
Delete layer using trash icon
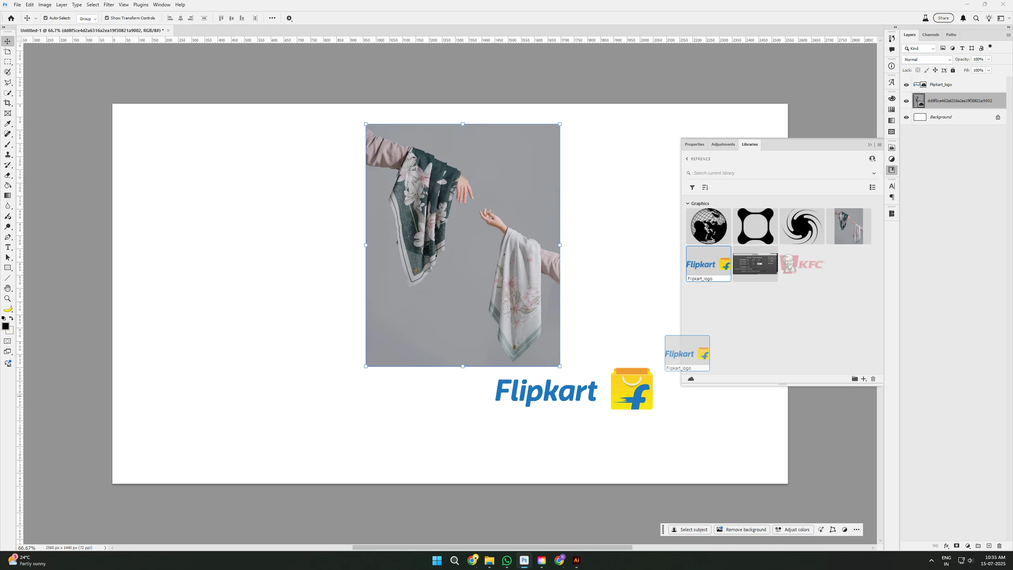(999, 546)
